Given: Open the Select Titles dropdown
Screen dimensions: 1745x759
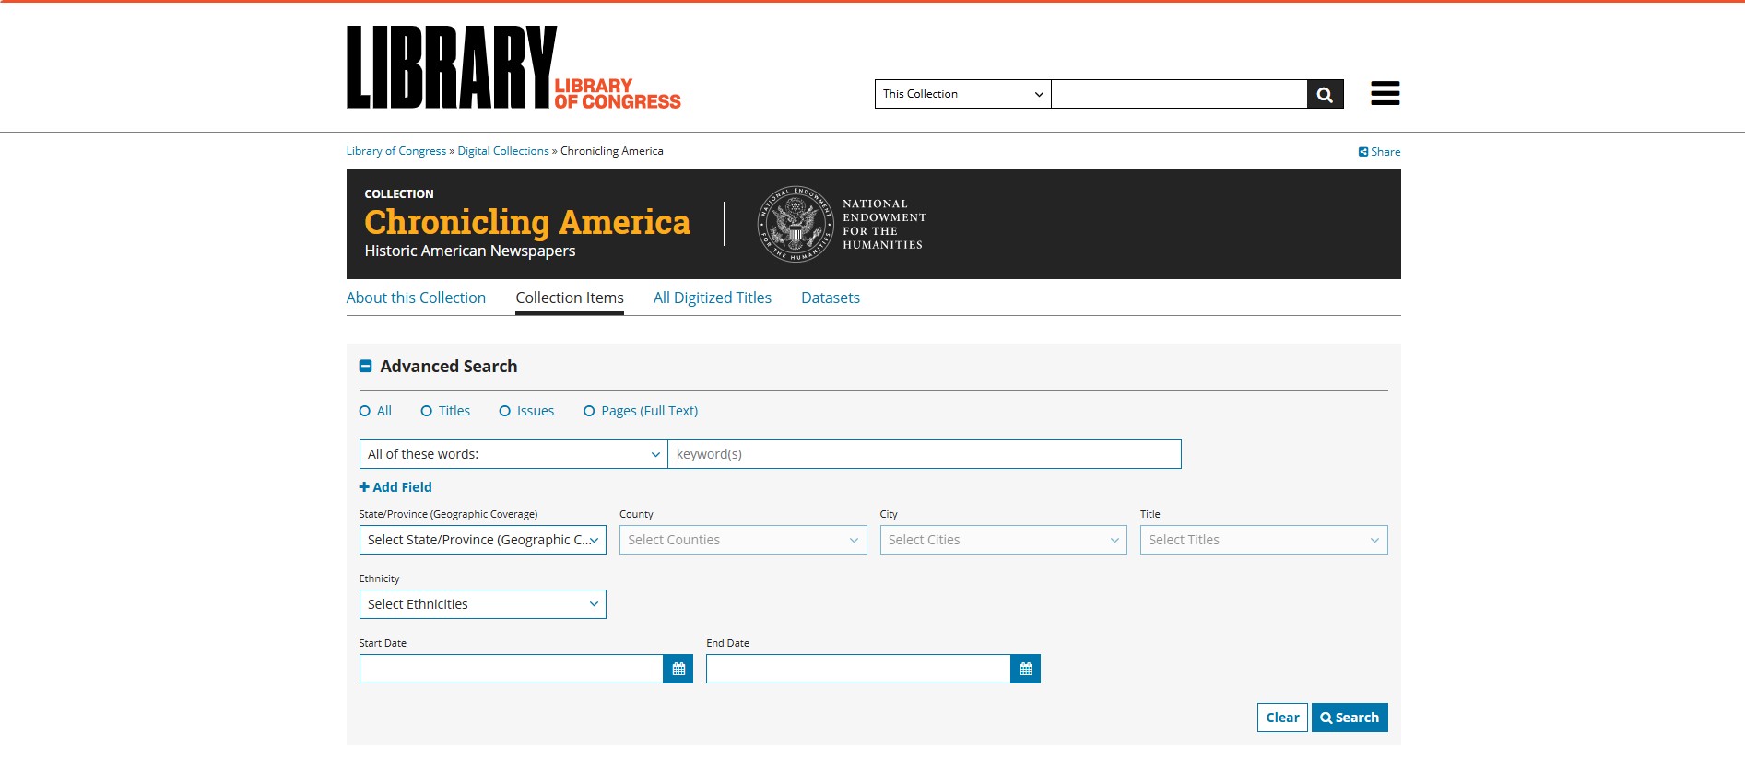Looking at the screenshot, I should click(x=1264, y=540).
